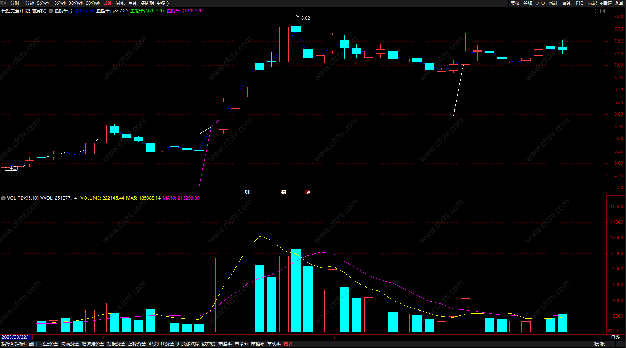The width and height of the screenshot is (626, 348).
Task: Expand the VOL-TDX indicator dropdown arrow
Action: pos(3,198)
